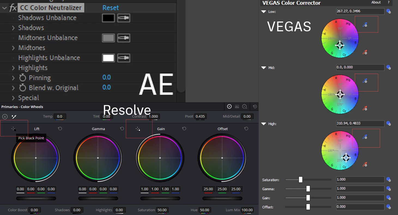This screenshot has width=398, height=215.
Task: Click the Auto Balance 'A' icon in Resolve
Action: click(x=5, y=116)
